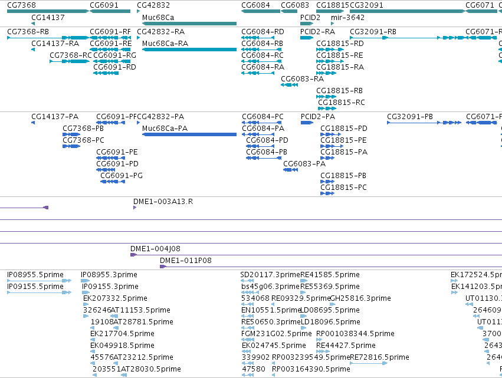Image resolution: width=502 pixels, height=378 pixels.
Task: Click the CG6084-RA transcript label
Action: coord(263,67)
